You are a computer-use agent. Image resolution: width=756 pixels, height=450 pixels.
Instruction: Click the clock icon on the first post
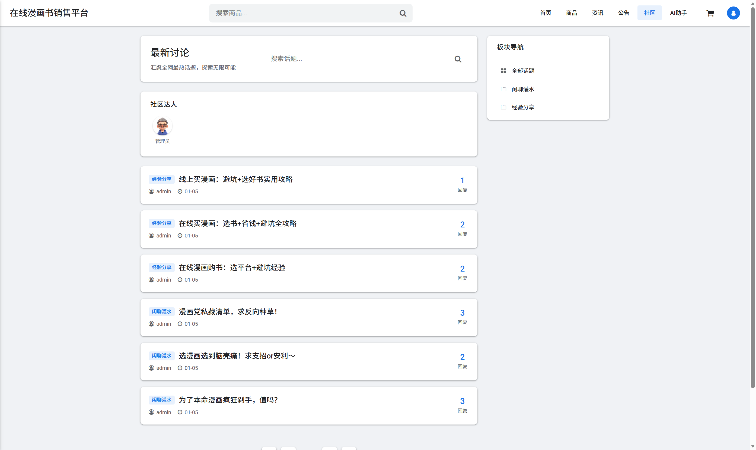click(x=180, y=191)
